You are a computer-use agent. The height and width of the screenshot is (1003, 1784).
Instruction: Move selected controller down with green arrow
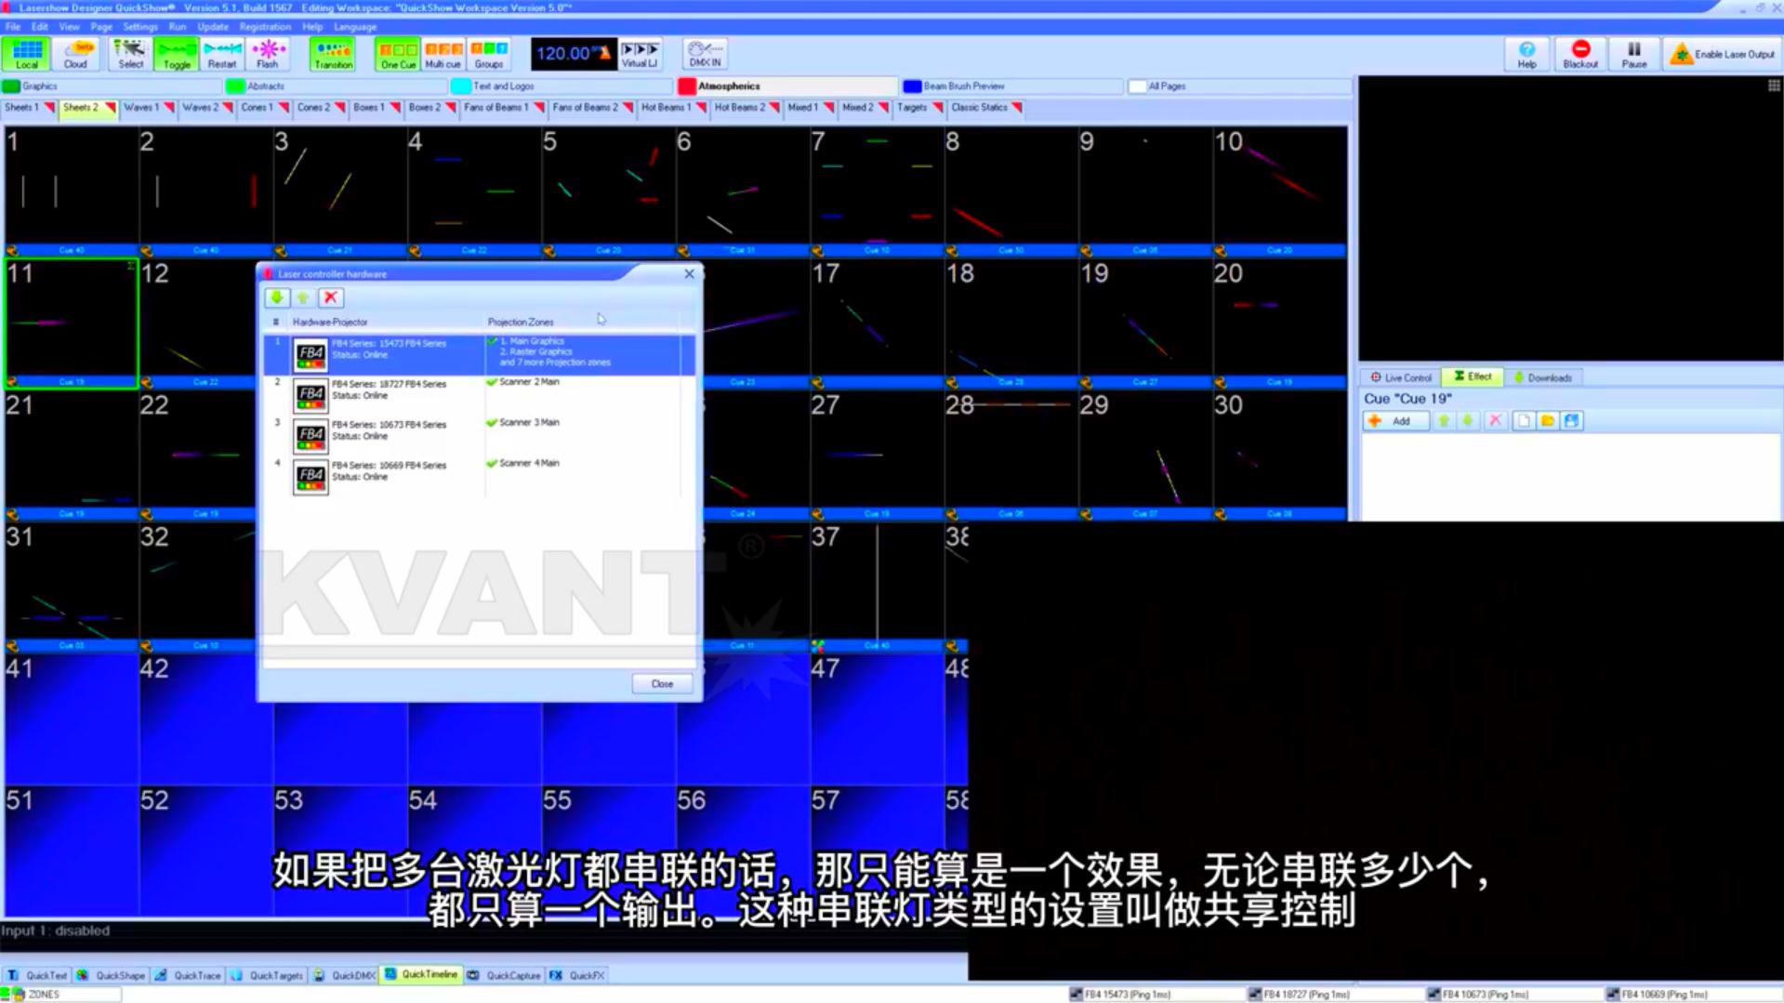click(x=276, y=297)
